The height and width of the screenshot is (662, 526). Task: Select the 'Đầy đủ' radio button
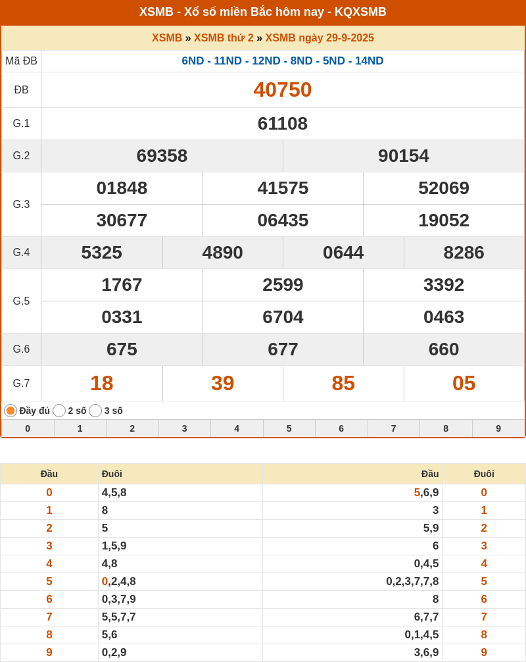click(x=11, y=411)
